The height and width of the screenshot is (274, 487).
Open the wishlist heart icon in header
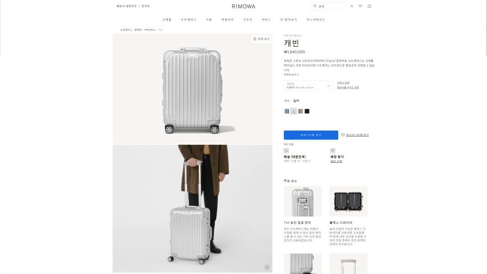[x=360, y=6]
